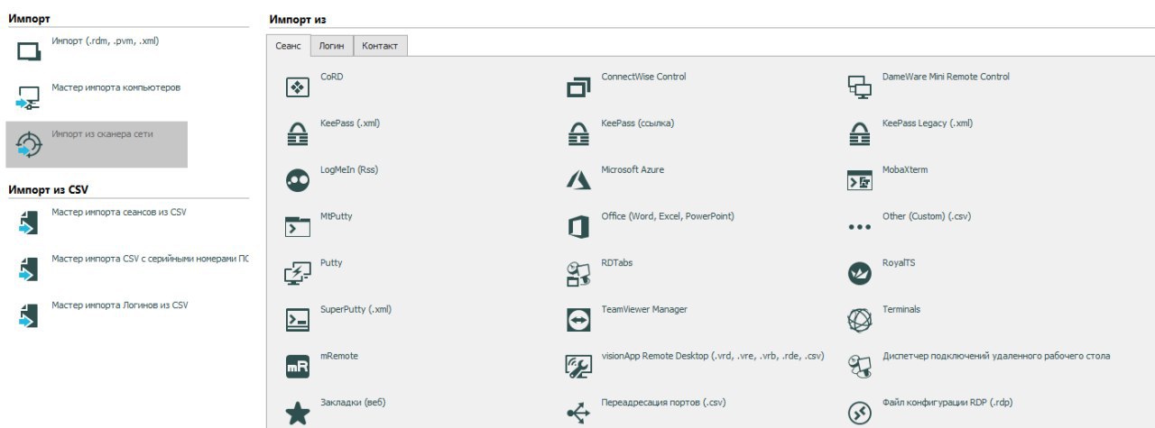Click the CSV с серийными номерами ПО icon
Screen dimensions: 1155x428
coord(29,269)
